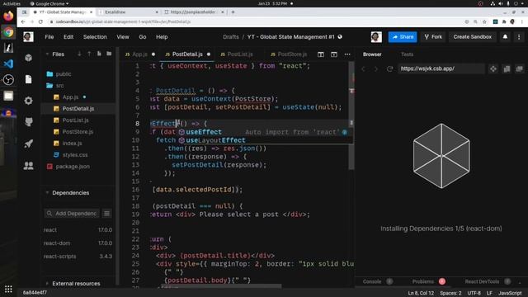Show Applications grid in the dock

pyautogui.click(x=8, y=289)
